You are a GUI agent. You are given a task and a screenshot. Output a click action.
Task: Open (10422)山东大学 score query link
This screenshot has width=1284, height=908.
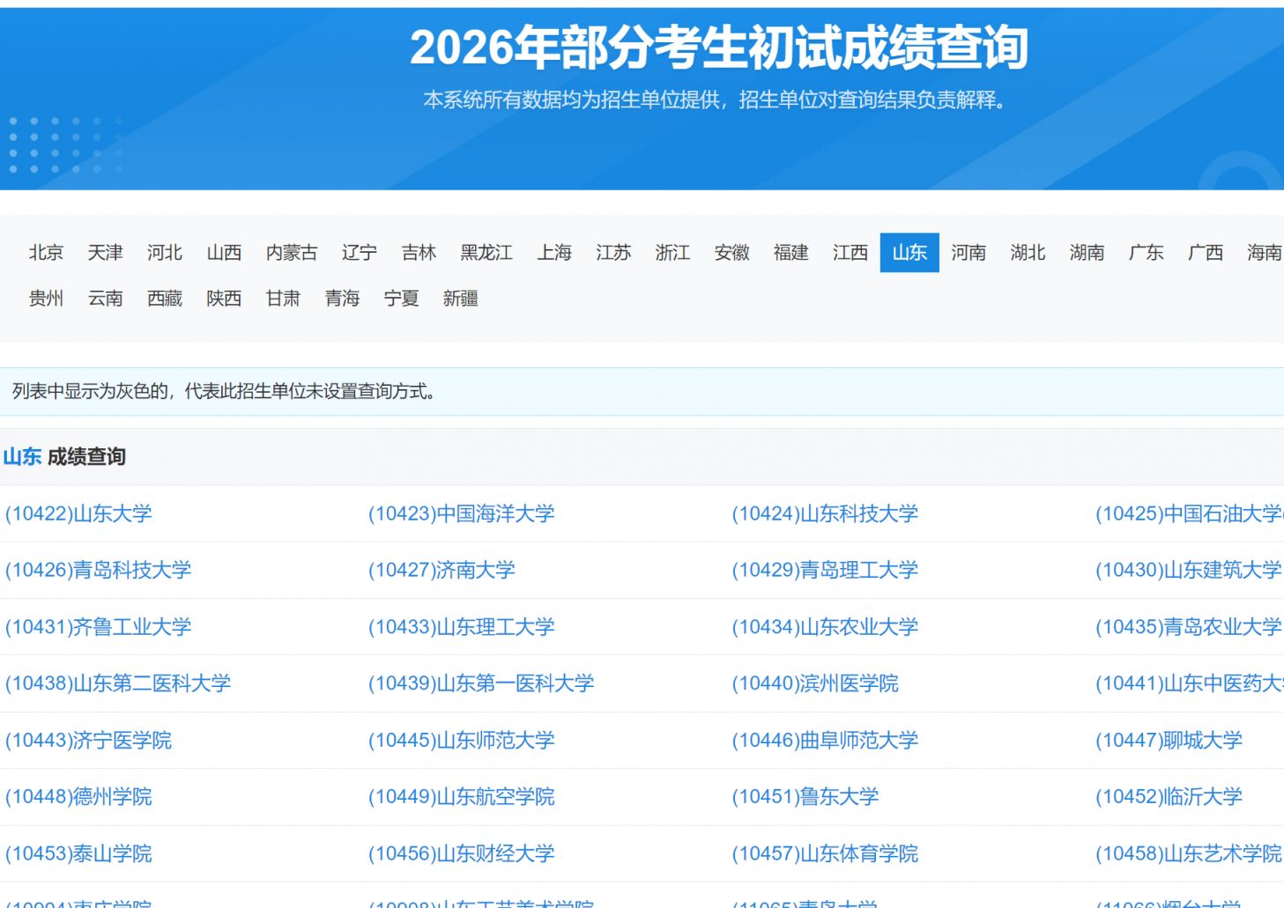pos(78,513)
